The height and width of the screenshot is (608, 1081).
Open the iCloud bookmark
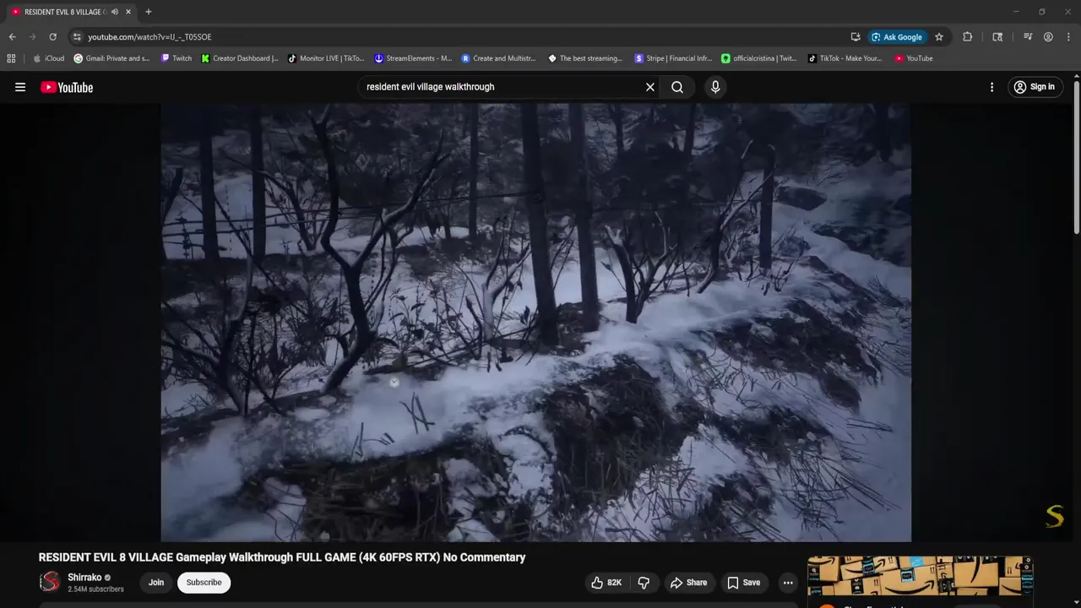coord(49,58)
